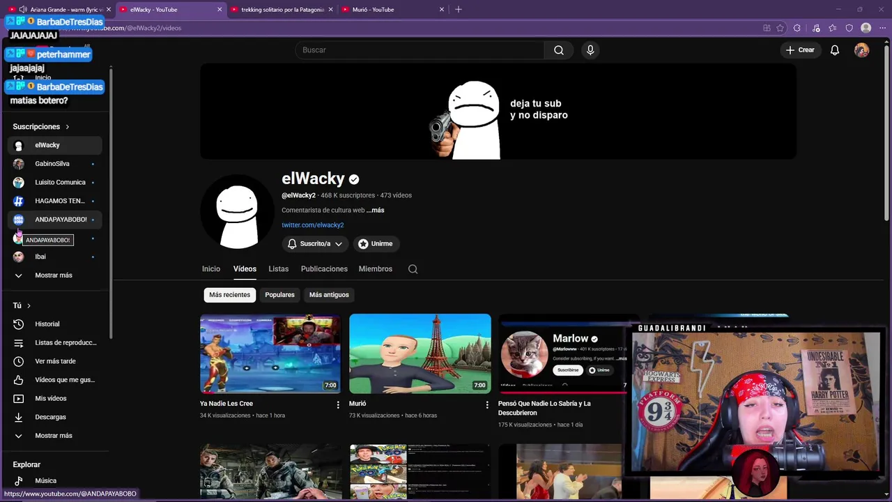Open options menu for Ya Nadie Les Cree

338,404
